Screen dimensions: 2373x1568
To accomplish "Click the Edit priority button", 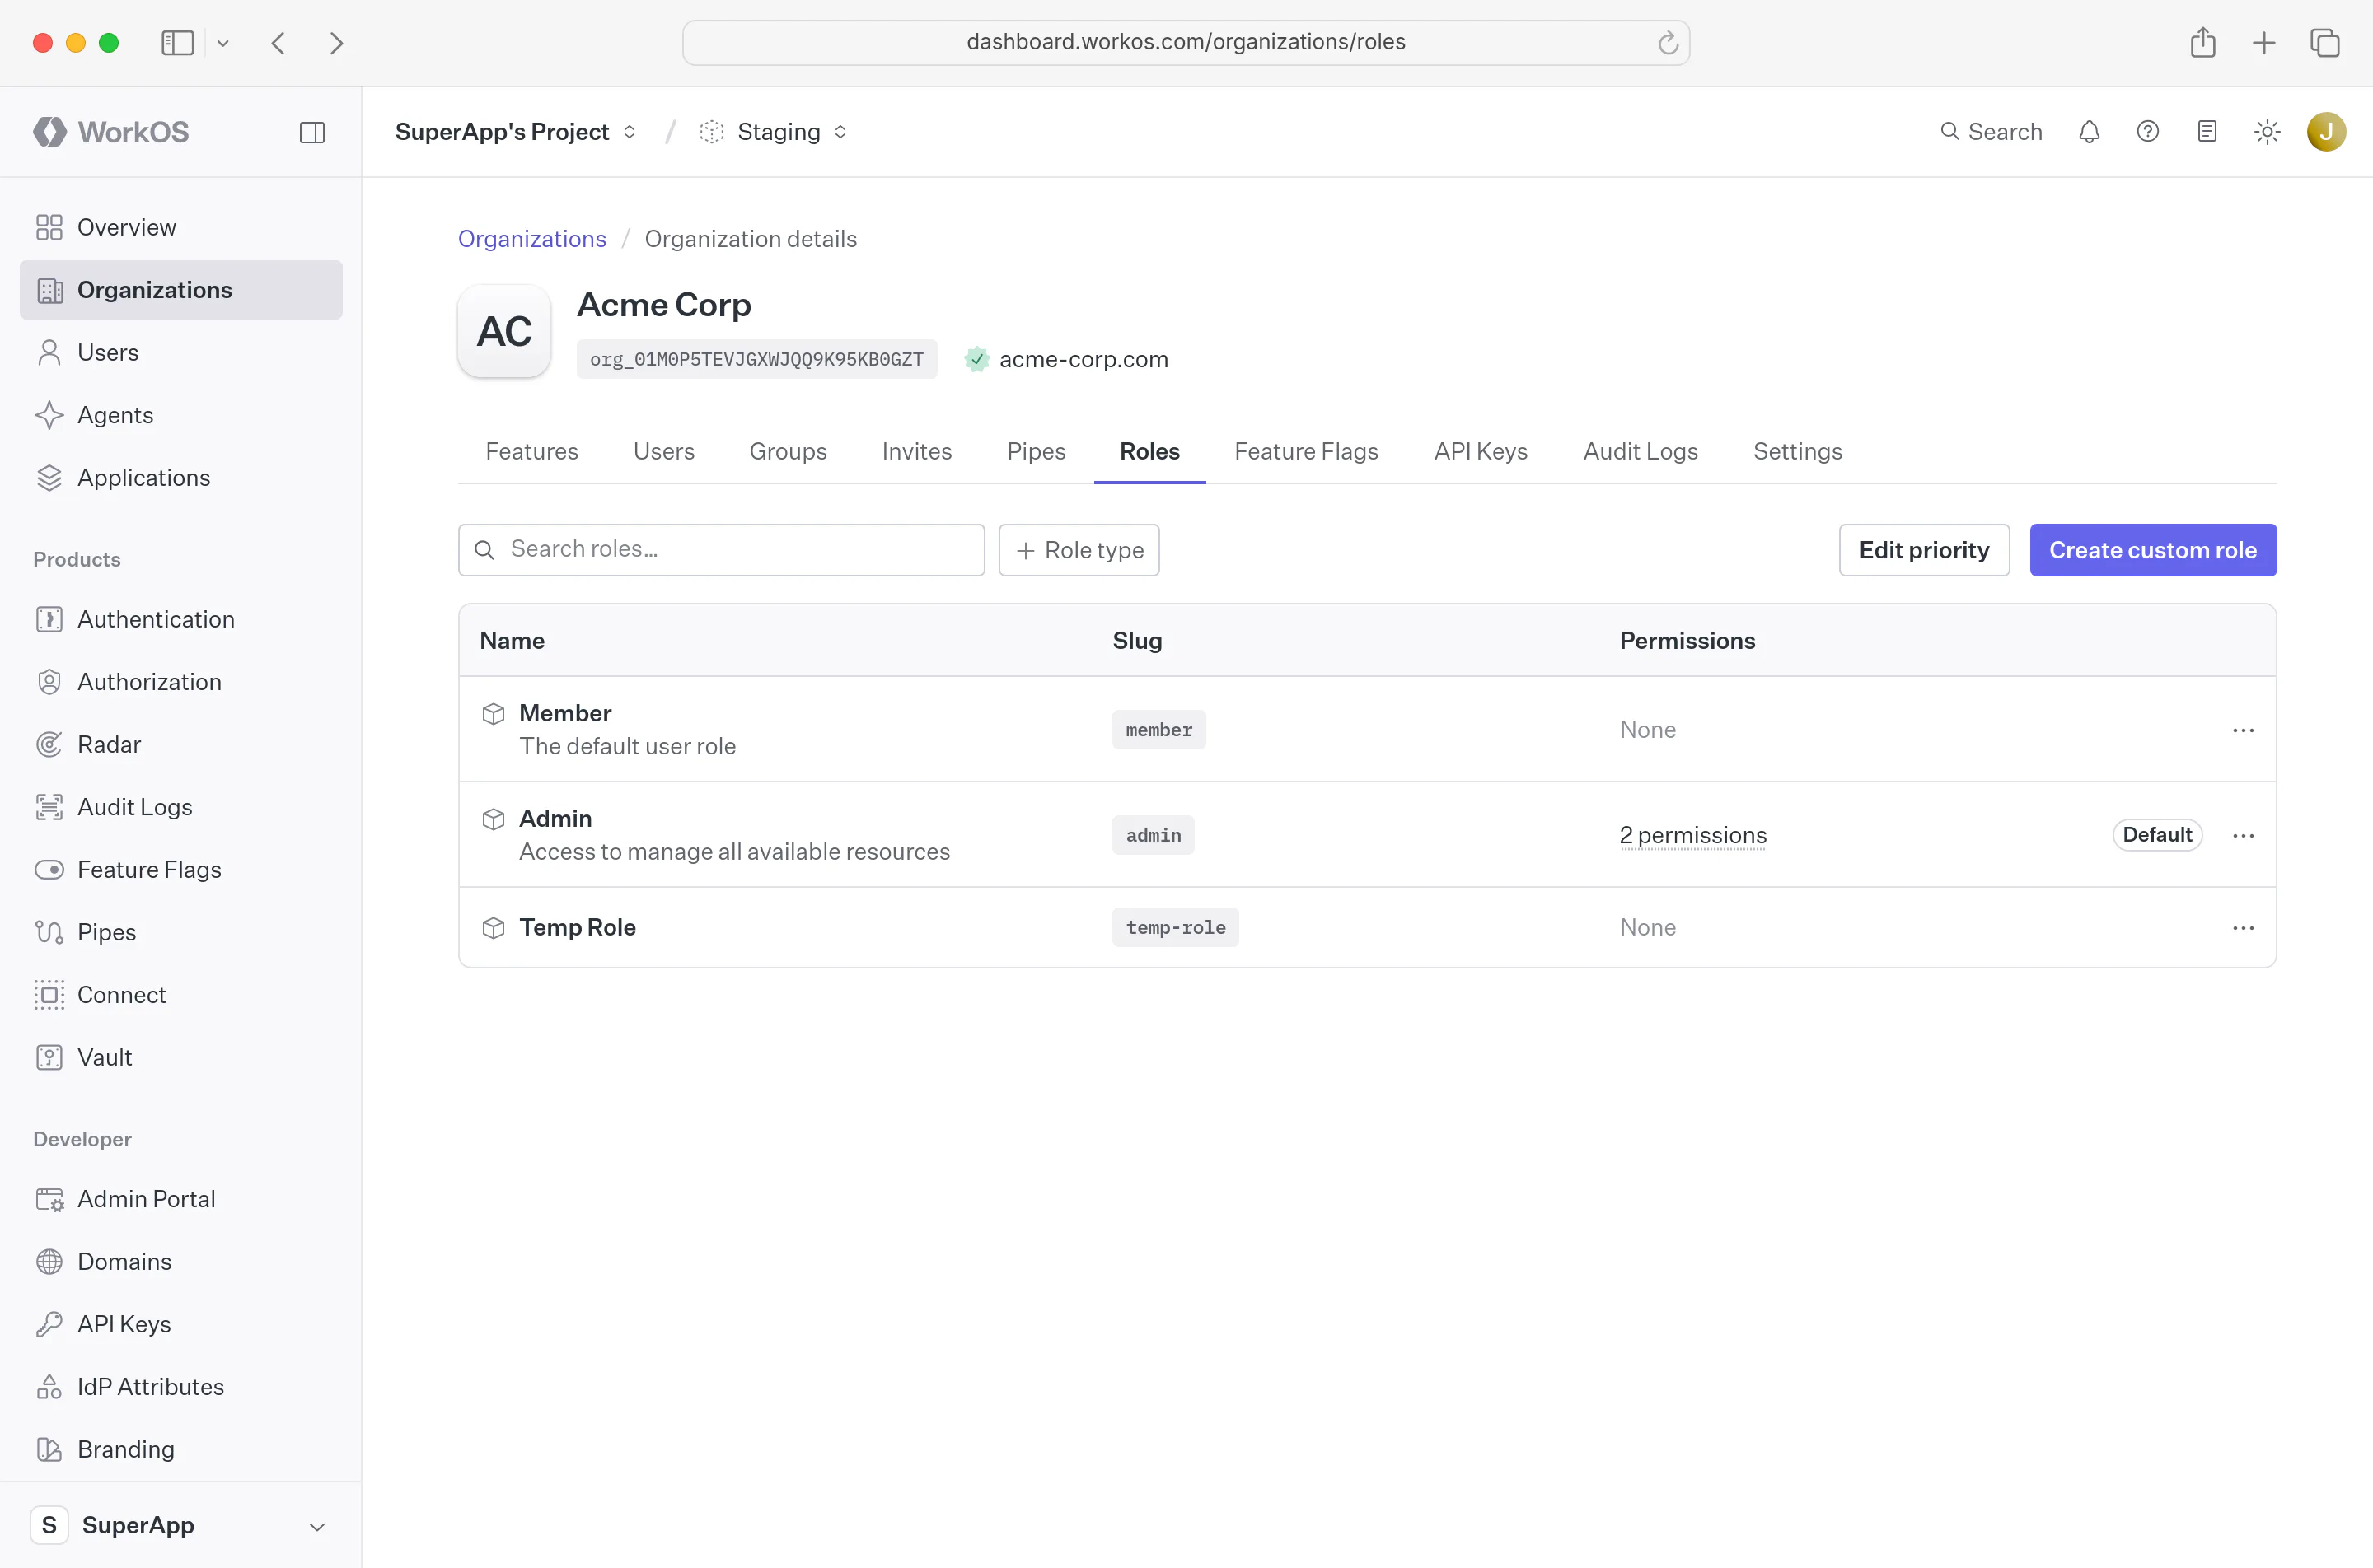I will [x=1924, y=550].
